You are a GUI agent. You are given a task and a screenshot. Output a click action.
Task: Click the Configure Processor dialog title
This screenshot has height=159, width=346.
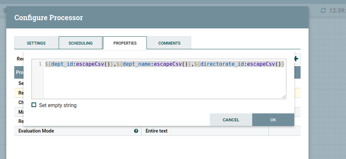(x=48, y=18)
